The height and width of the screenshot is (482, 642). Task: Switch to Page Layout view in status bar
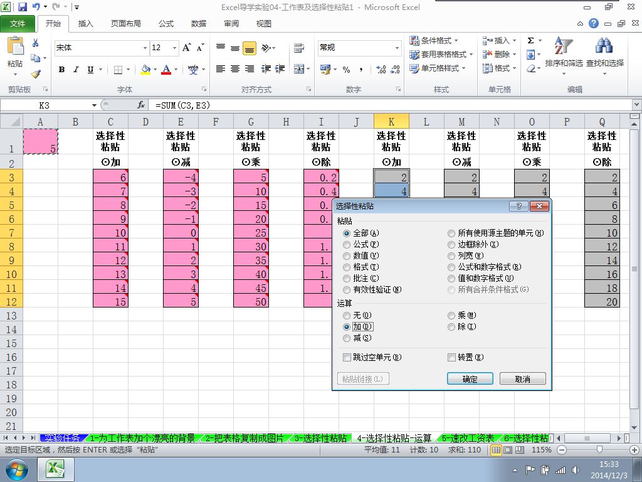pyautogui.click(x=508, y=450)
